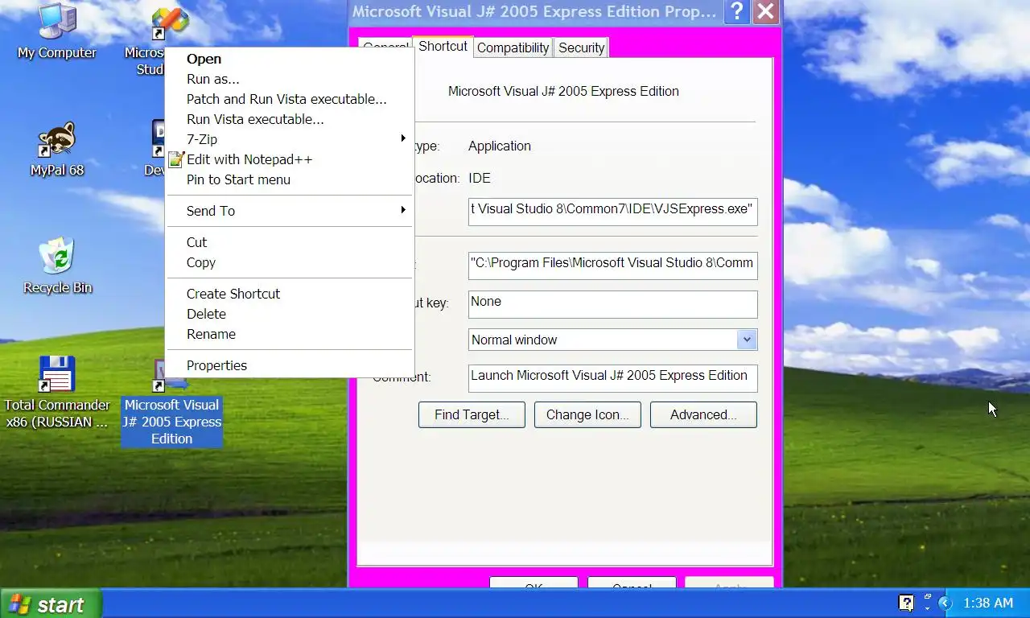The image size is (1030, 618).
Task: Select Patch and Run Vista executable...
Action: click(290, 99)
